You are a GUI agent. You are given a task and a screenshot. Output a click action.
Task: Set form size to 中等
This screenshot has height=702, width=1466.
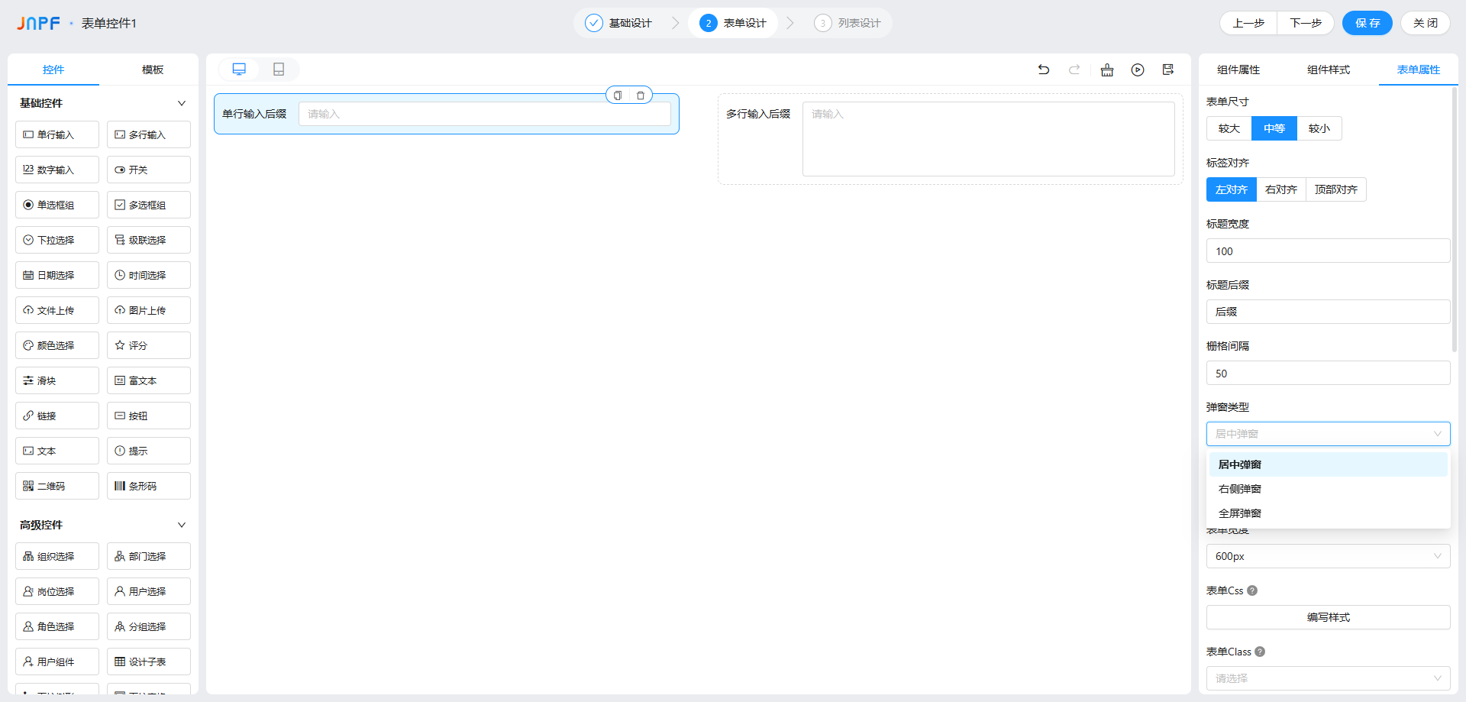(1274, 128)
